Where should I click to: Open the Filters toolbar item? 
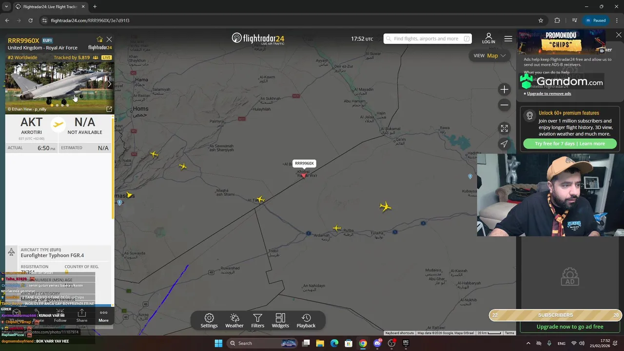pyautogui.click(x=258, y=321)
